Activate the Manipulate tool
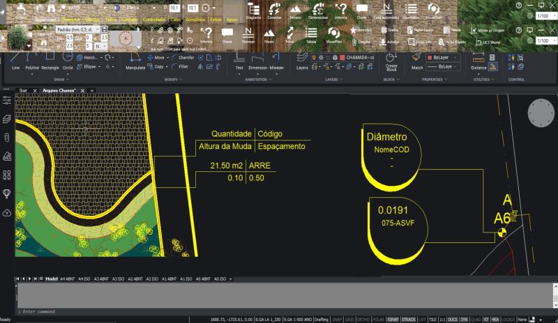Screen dimensions: 558x323 click(x=135, y=61)
